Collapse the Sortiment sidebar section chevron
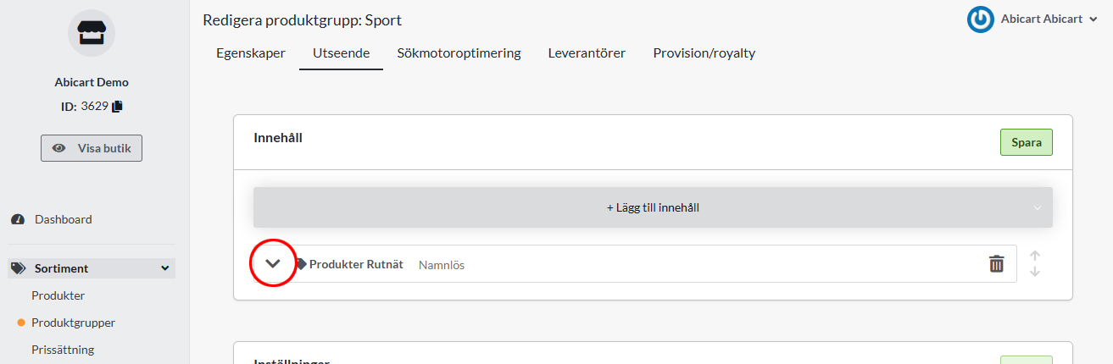This screenshot has height=364, width=1113. [164, 268]
